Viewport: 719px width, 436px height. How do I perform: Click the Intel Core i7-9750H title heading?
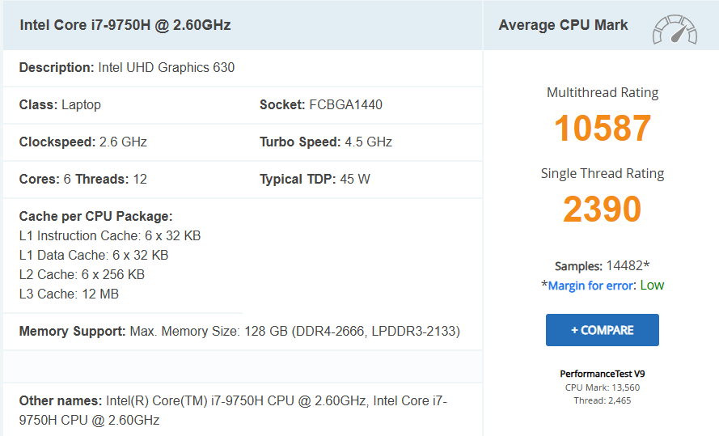click(x=125, y=25)
